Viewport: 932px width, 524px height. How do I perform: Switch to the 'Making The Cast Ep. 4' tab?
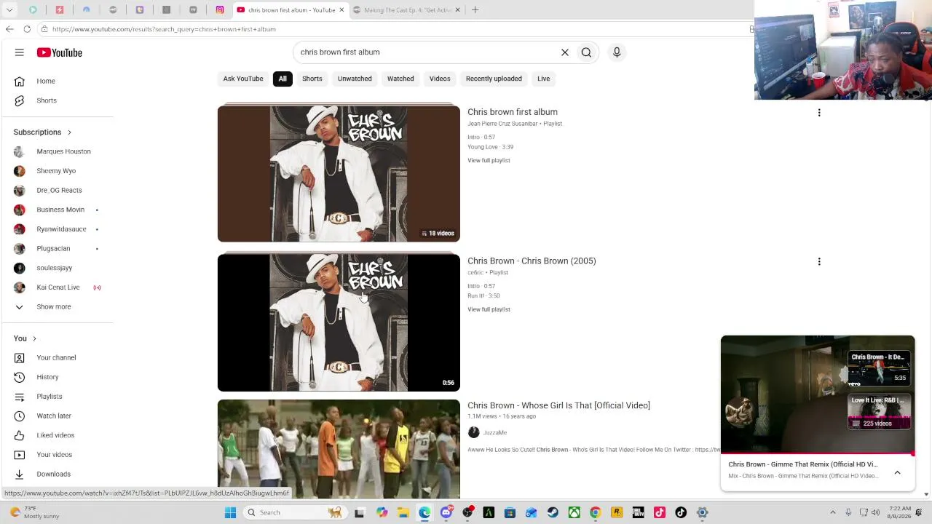[x=407, y=10]
